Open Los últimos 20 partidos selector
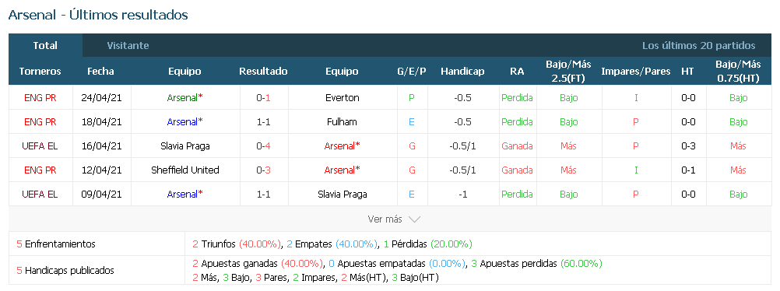780x291 pixels. click(698, 46)
